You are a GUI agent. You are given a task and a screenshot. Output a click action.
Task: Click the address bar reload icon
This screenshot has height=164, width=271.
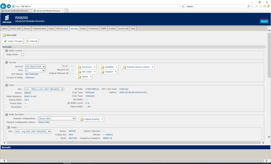pos(183,6)
